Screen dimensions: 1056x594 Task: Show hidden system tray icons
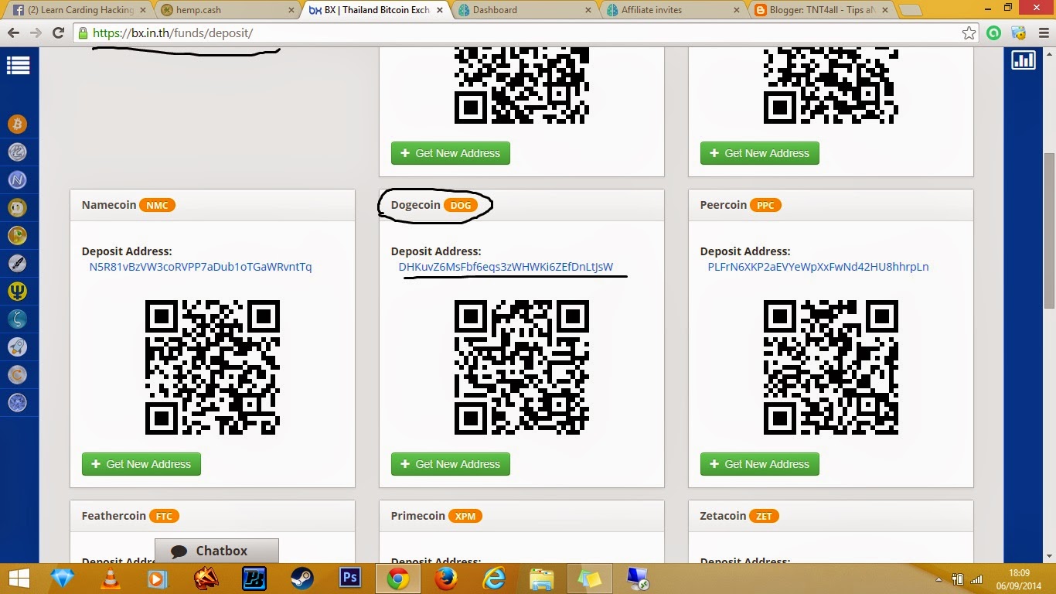939,579
